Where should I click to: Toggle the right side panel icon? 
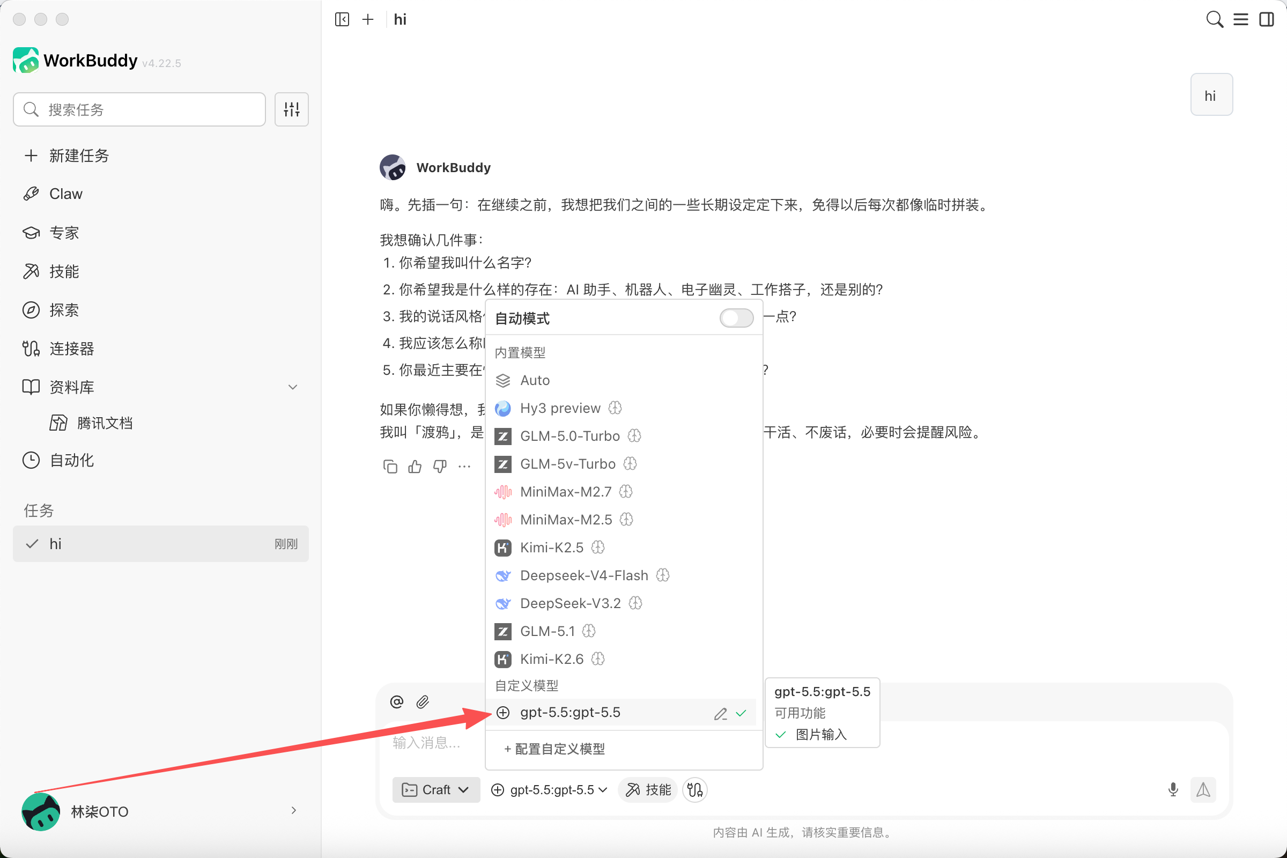point(1267,20)
